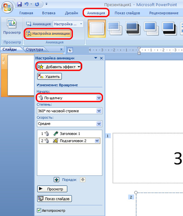Click Удалить to remove the effect
183x216 pixels.
click(50, 76)
